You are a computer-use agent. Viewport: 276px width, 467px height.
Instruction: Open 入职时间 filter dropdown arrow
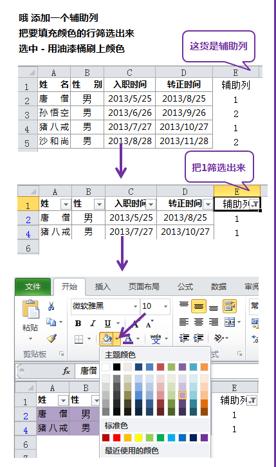[x=151, y=205]
